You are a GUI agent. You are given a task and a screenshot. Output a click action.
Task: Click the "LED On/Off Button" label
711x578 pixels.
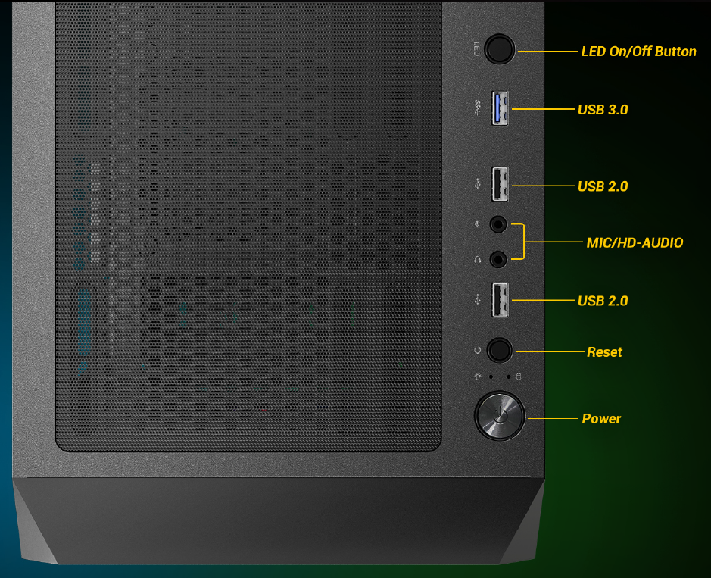(x=638, y=52)
